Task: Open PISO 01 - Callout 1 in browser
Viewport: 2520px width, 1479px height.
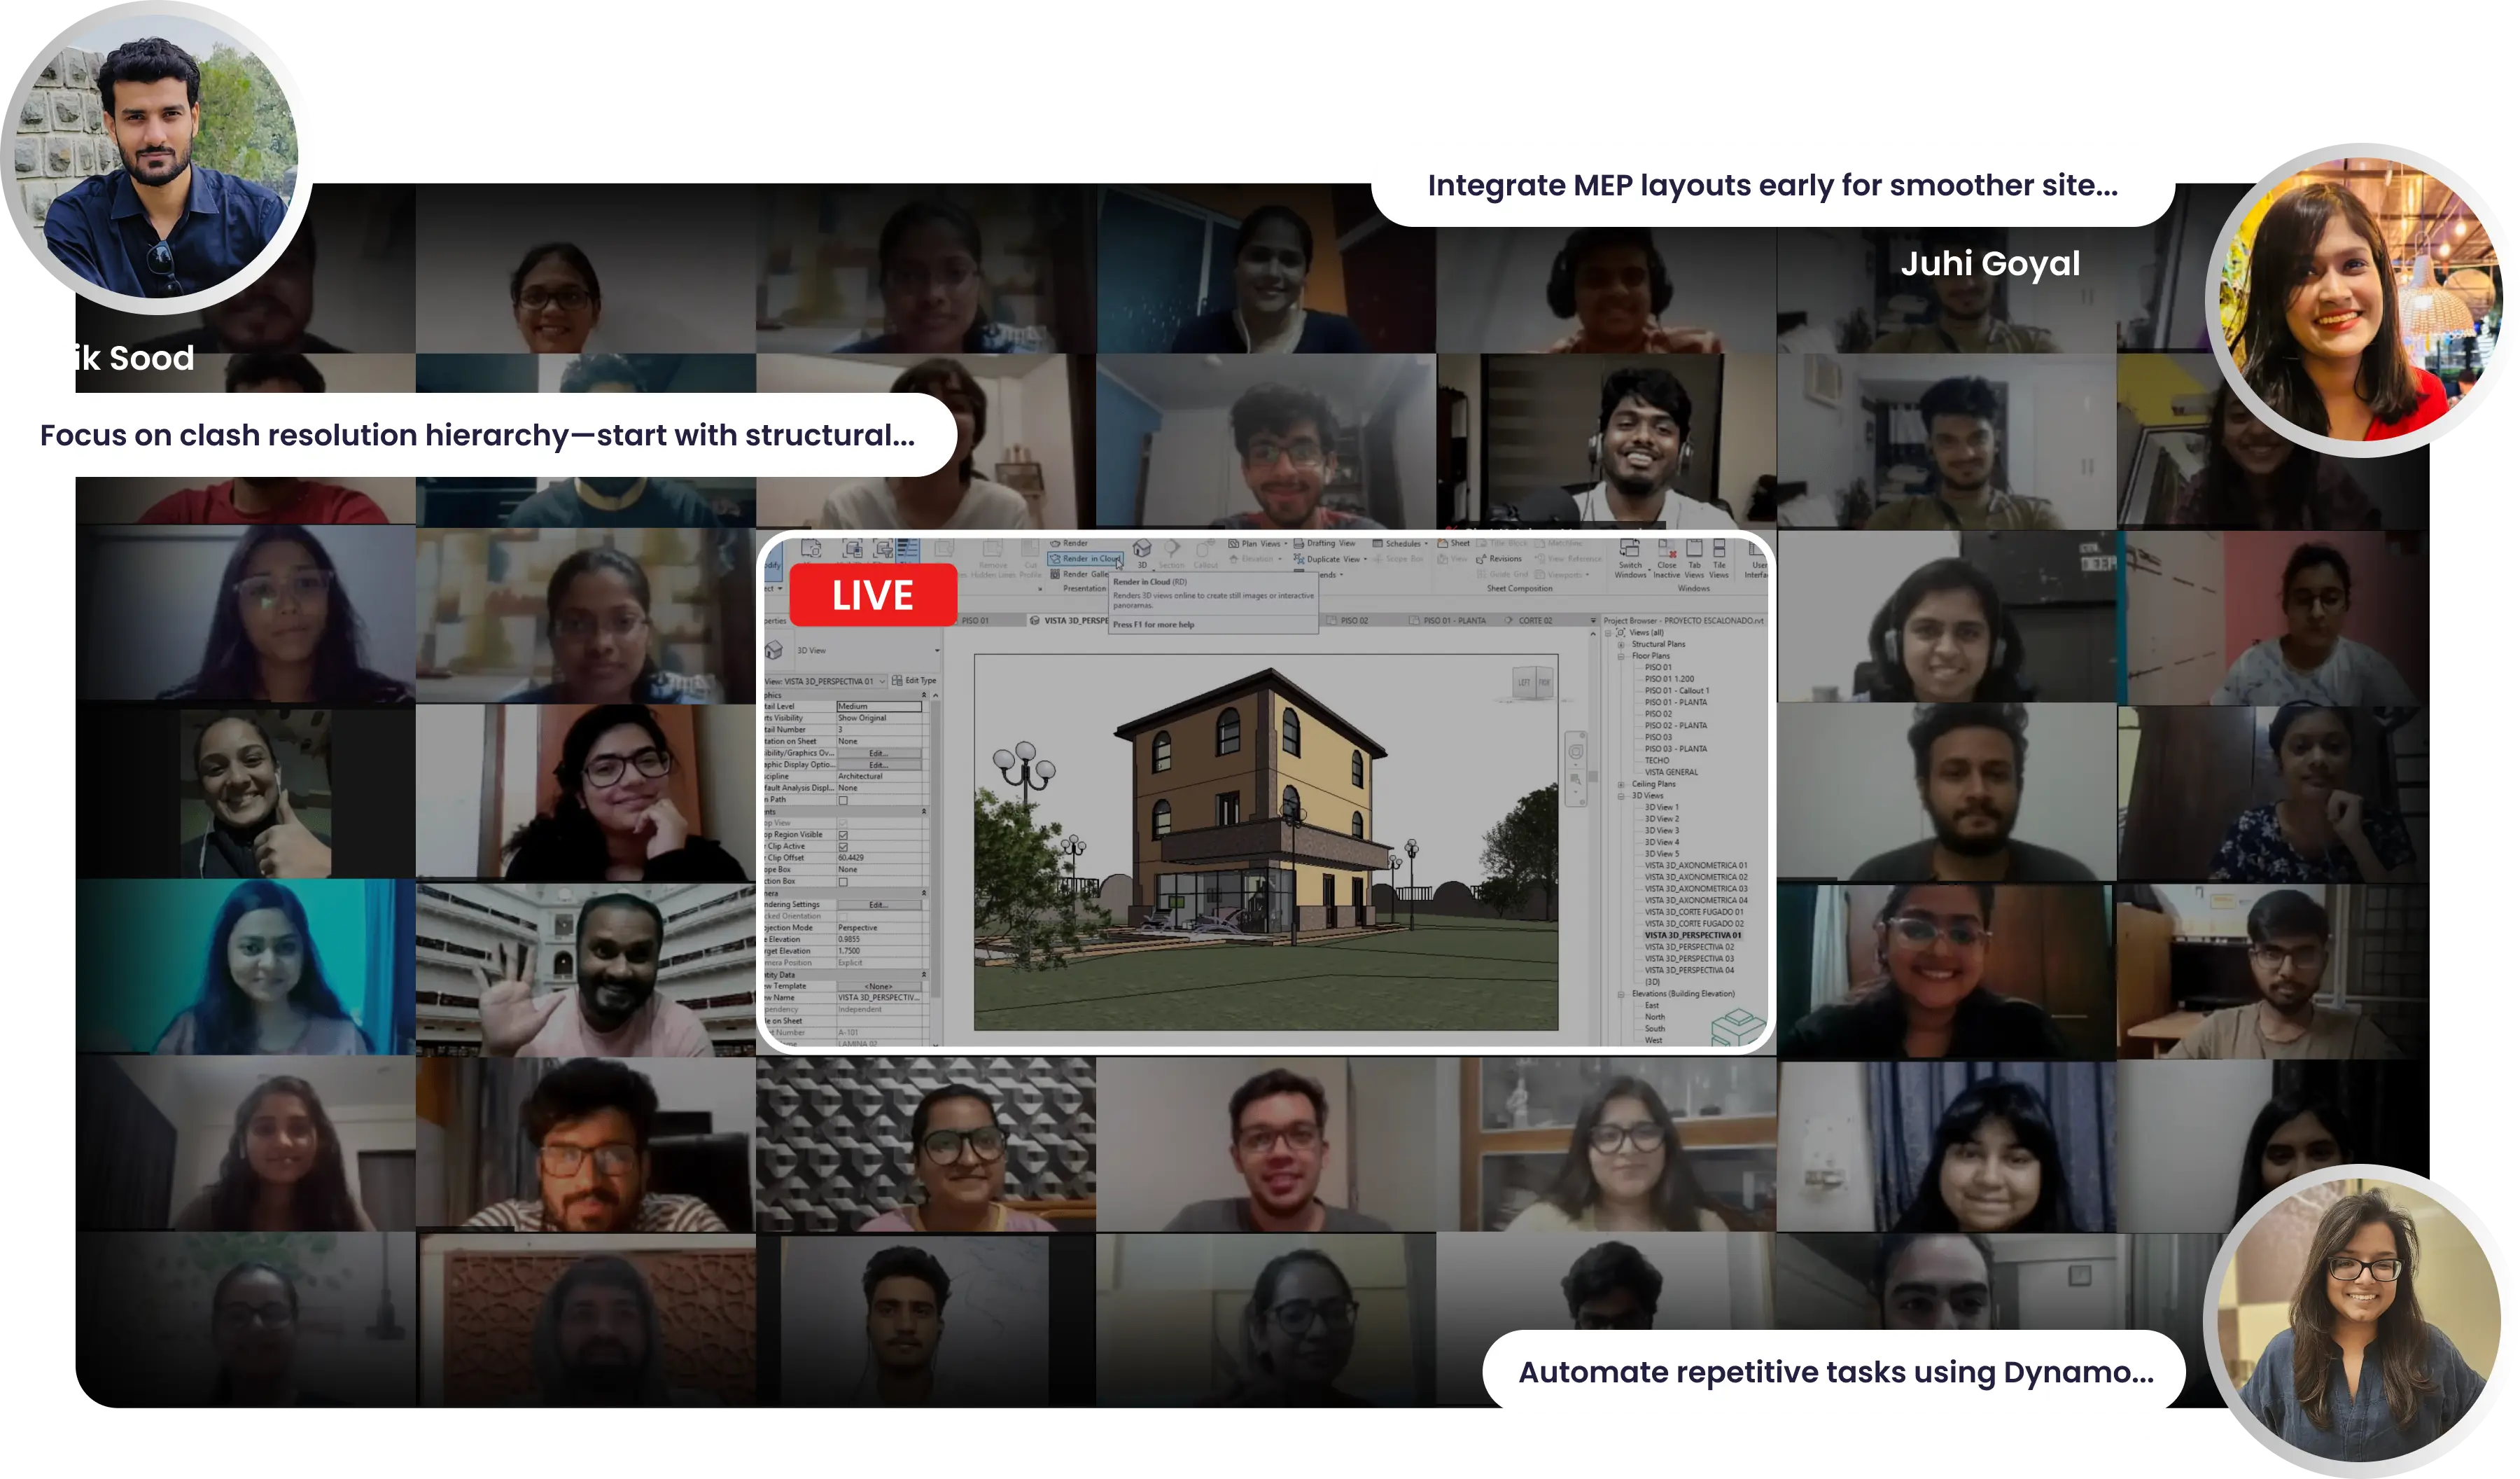Action: (1677, 691)
